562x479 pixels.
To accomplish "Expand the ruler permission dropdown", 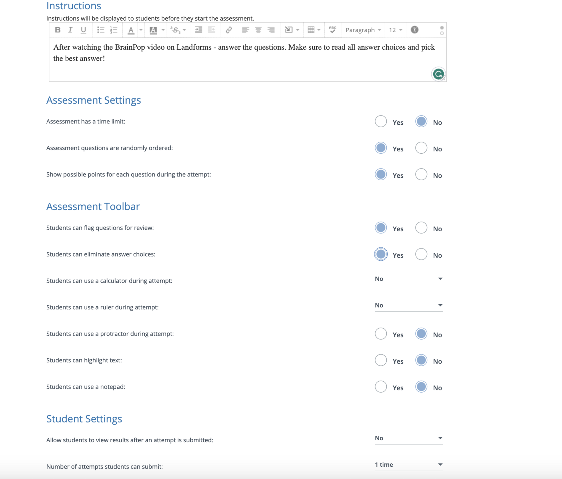I will [x=408, y=306].
